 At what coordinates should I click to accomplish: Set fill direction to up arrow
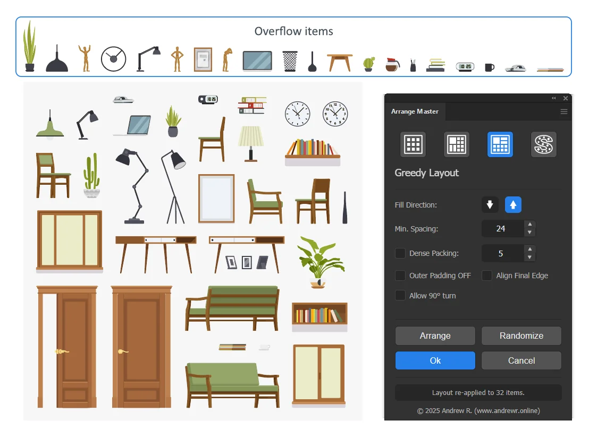tap(512, 205)
